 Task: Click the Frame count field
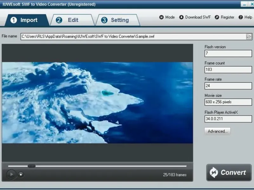click(x=228, y=70)
